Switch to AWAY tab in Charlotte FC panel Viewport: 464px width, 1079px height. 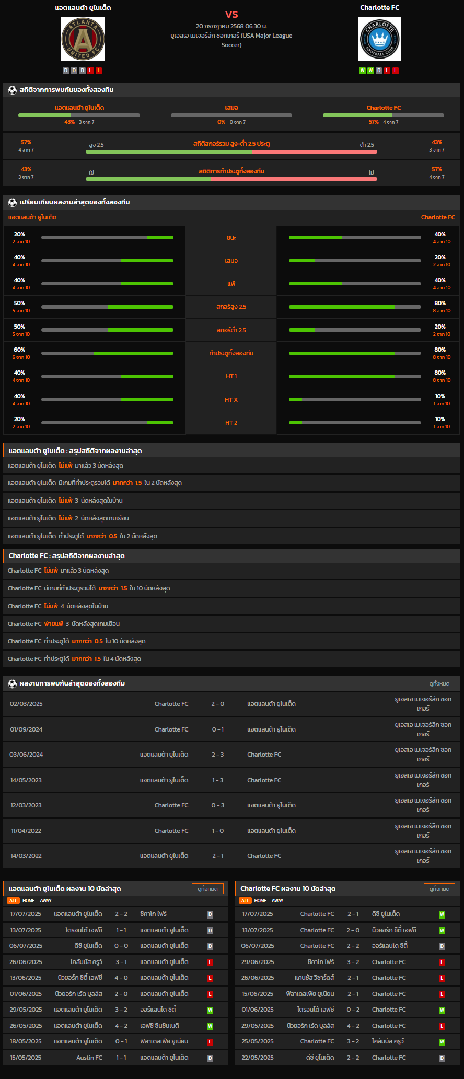pos(277,900)
